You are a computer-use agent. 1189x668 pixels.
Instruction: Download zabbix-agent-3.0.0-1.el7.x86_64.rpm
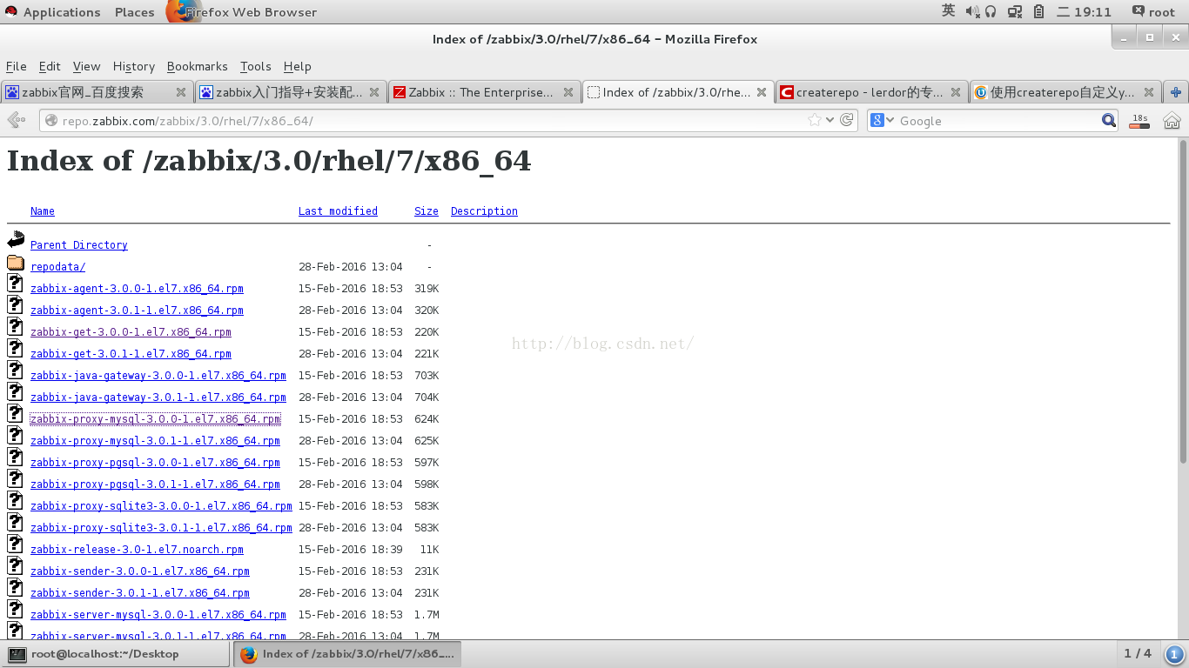(x=137, y=289)
